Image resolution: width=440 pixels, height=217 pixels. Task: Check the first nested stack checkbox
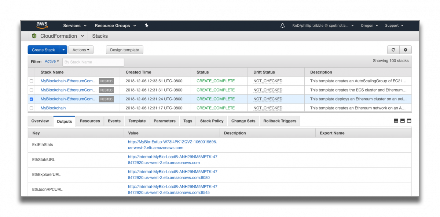[x=31, y=81]
